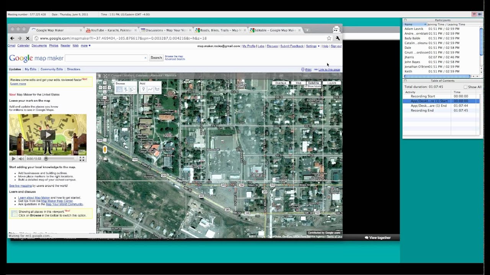Click the Search button
Image resolution: width=490 pixels, height=275 pixels.
(x=156, y=58)
